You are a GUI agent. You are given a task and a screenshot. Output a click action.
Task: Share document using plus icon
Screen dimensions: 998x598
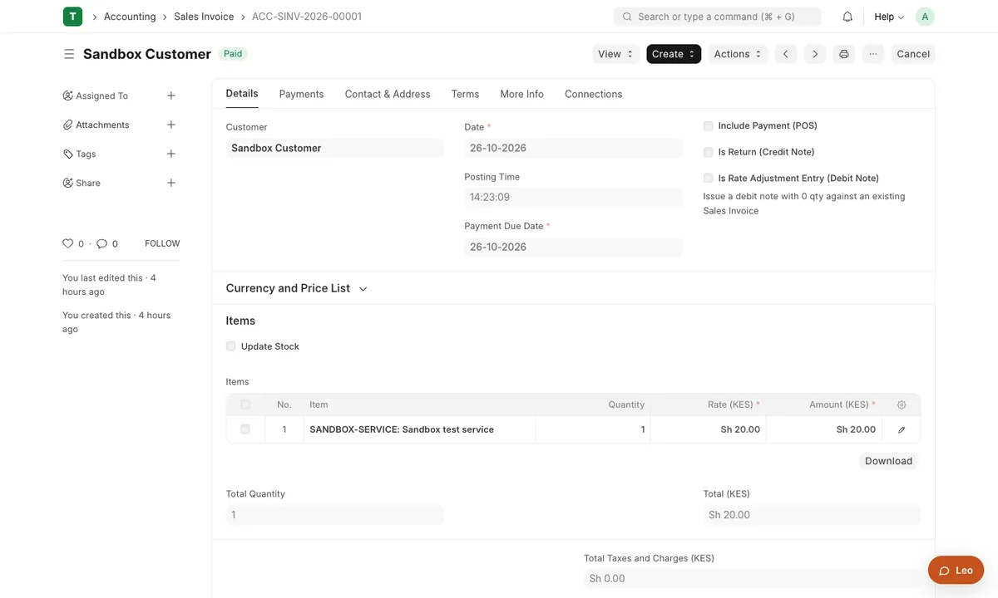(171, 183)
